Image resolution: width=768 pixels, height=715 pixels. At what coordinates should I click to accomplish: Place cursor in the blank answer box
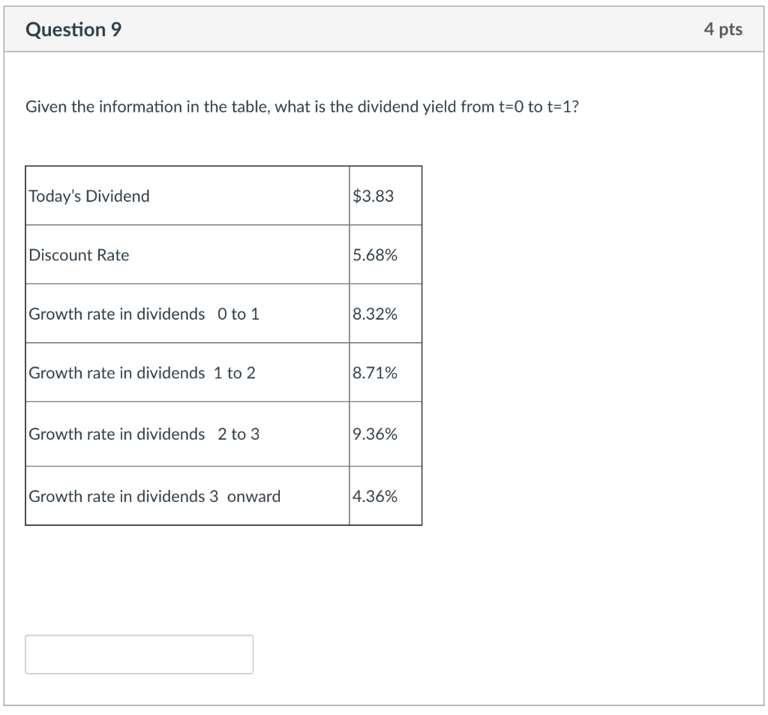(139, 653)
